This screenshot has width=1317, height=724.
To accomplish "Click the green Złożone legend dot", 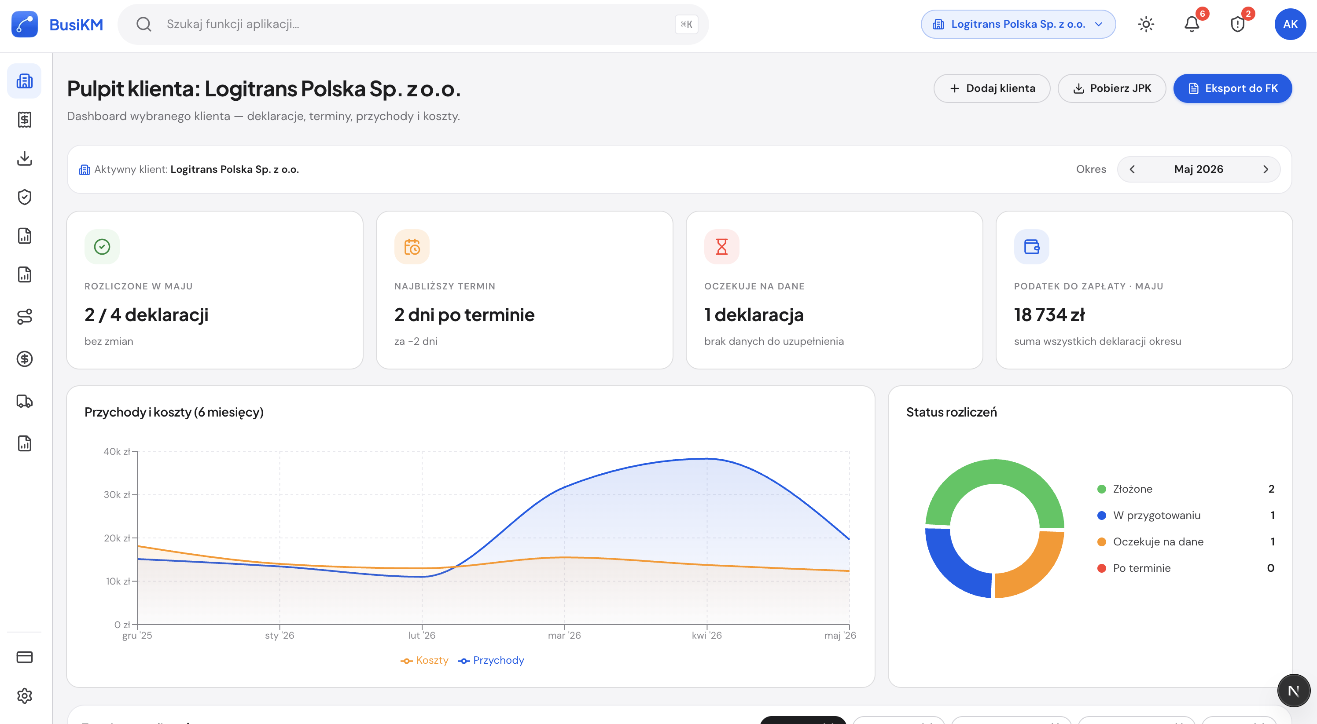I will click(x=1101, y=489).
